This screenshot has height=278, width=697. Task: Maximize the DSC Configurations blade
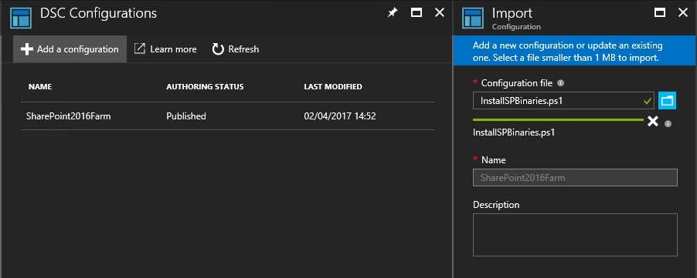416,13
